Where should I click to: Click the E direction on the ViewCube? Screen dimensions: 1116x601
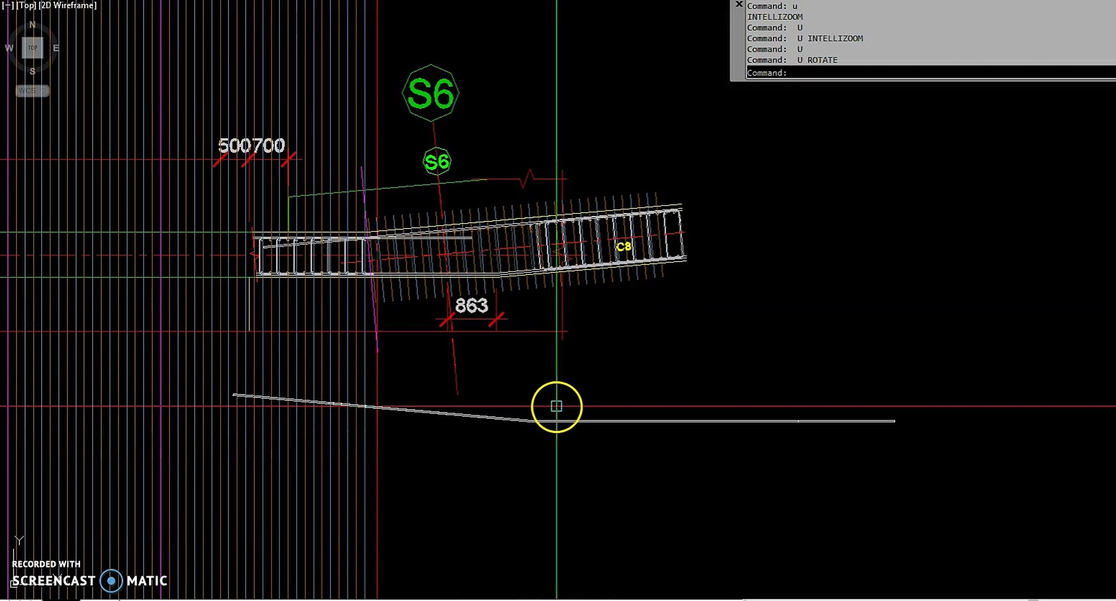coord(55,48)
